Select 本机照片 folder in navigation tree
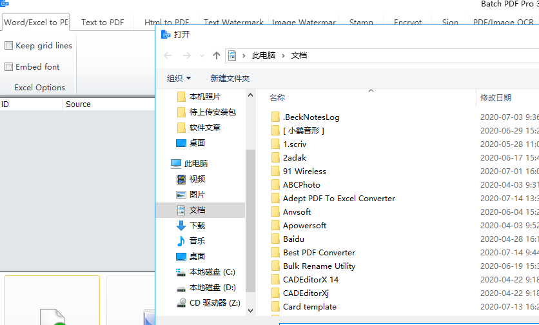The width and height of the screenshot is (539, 325). point(204,97)
